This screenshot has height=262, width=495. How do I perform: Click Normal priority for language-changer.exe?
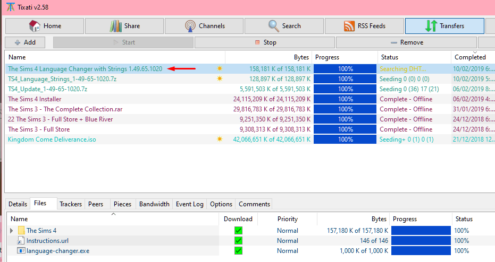288,251
